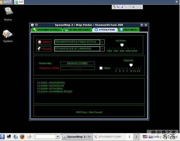Open the Help/Hints tab
Image resolution: width=180 pixels, height=141 pixels.
[128, 30]
